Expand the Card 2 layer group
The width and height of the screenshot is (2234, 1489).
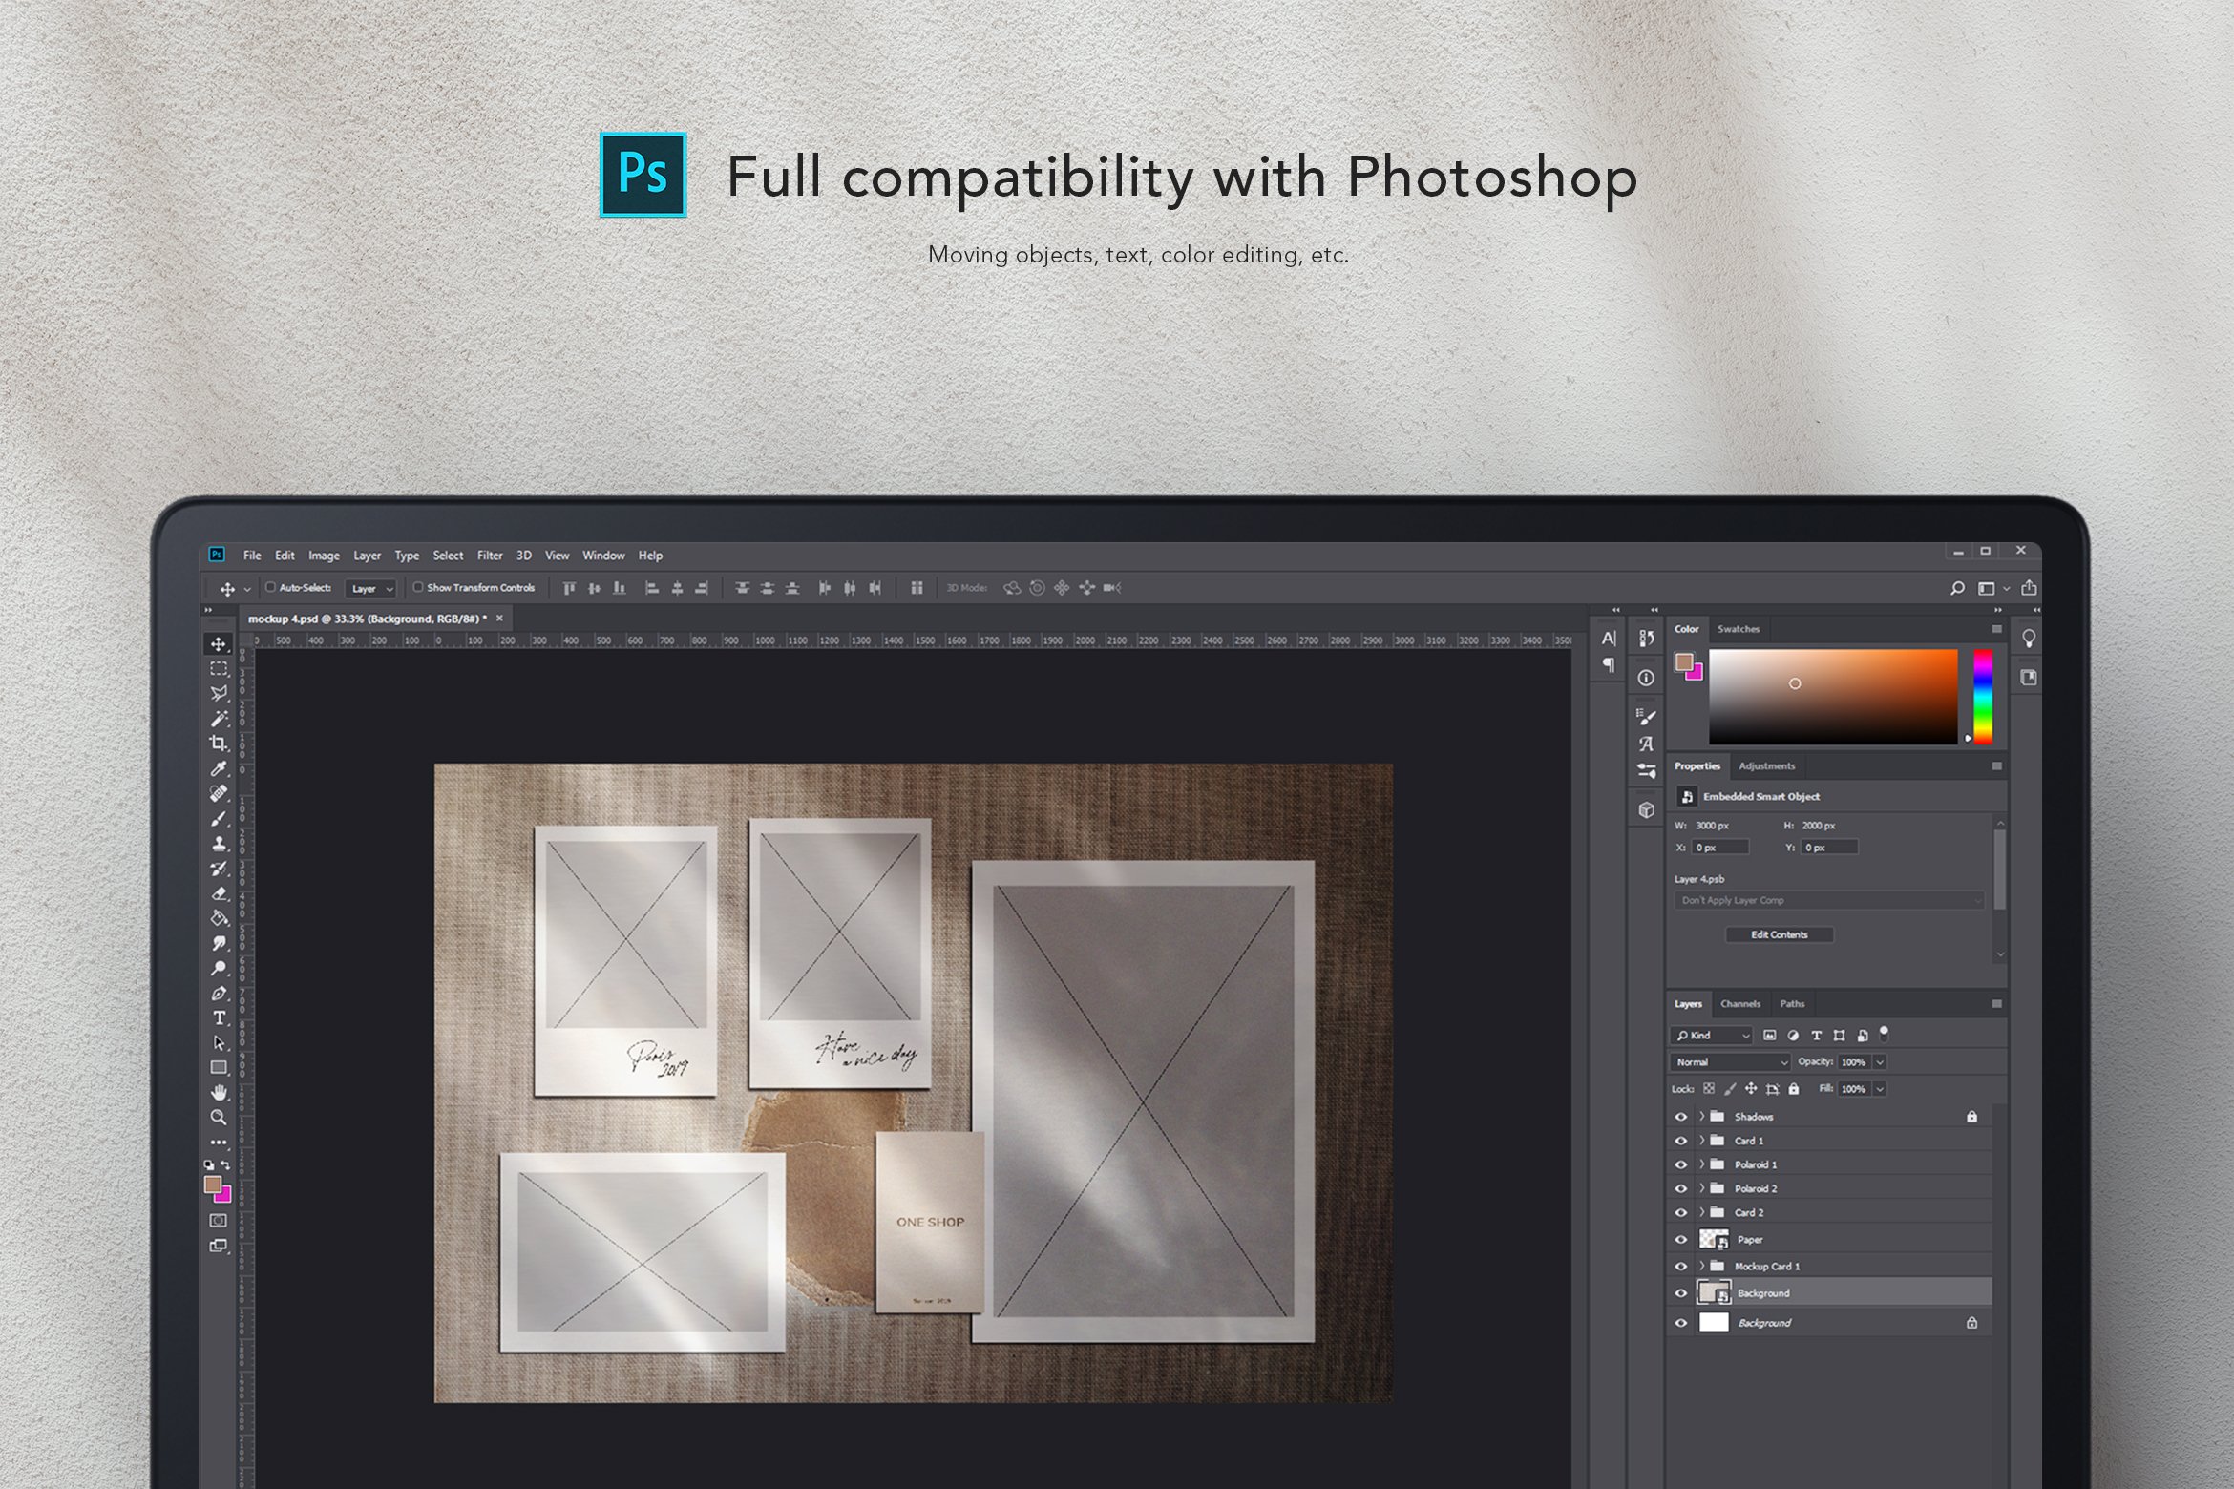click(x=1701, y=1213)
